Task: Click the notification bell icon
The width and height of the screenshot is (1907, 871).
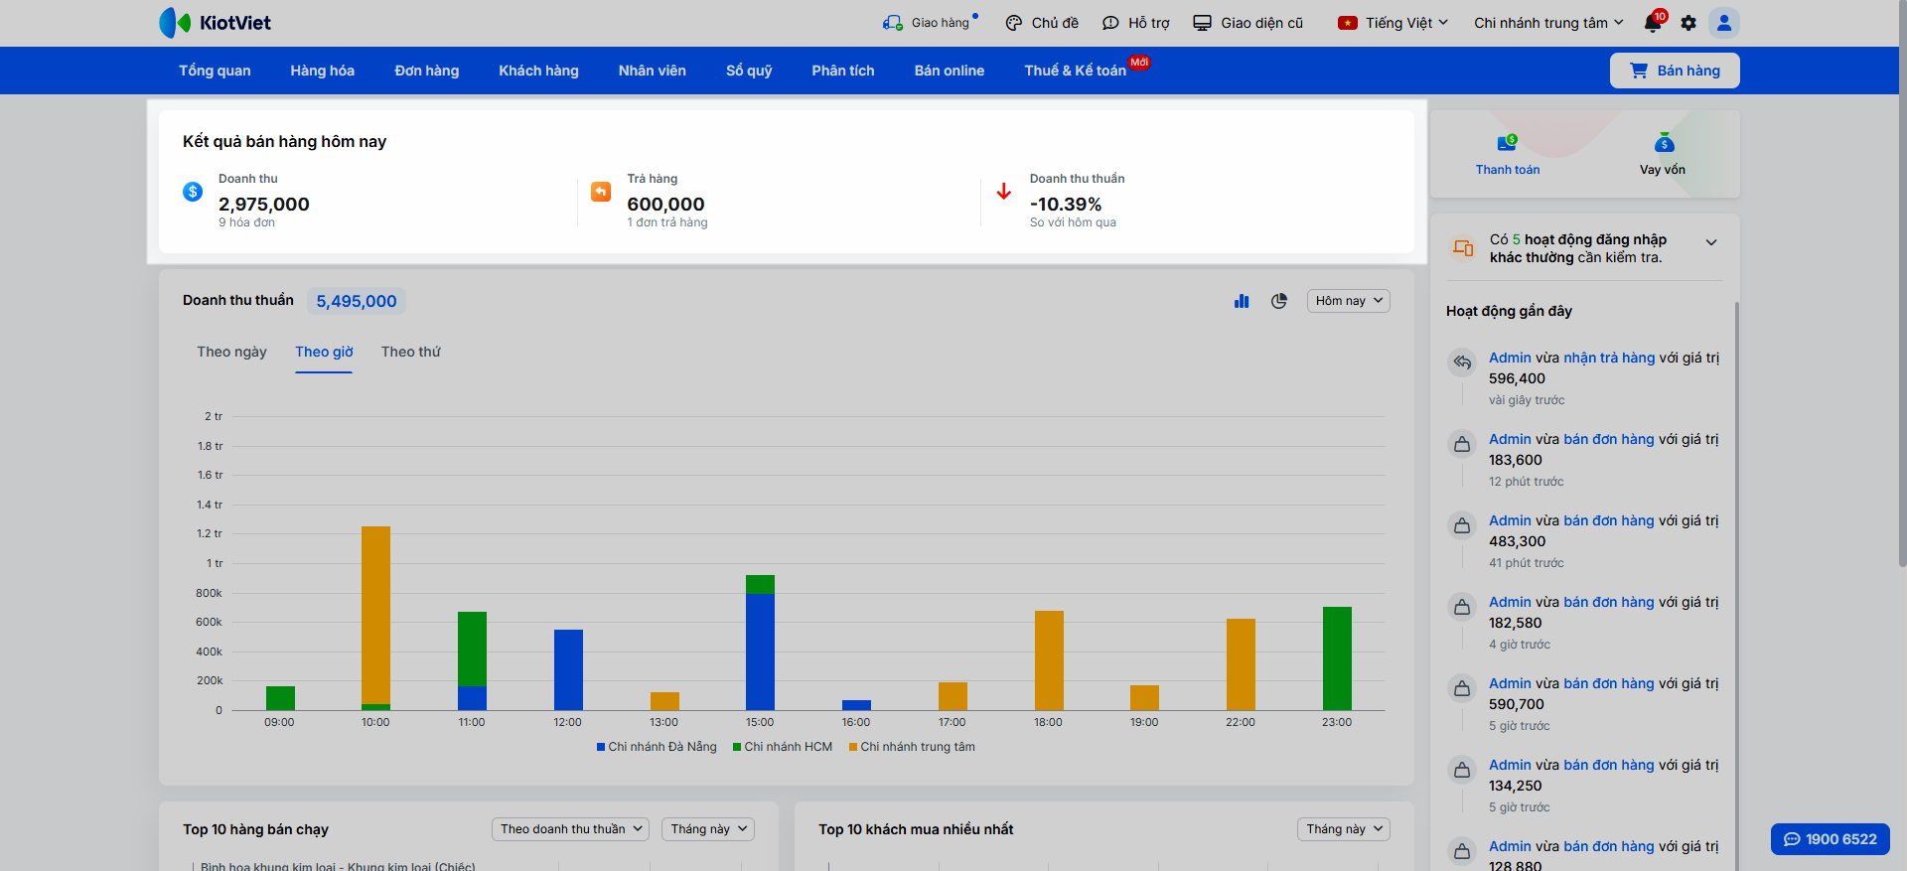Action: pos(1653,23)
